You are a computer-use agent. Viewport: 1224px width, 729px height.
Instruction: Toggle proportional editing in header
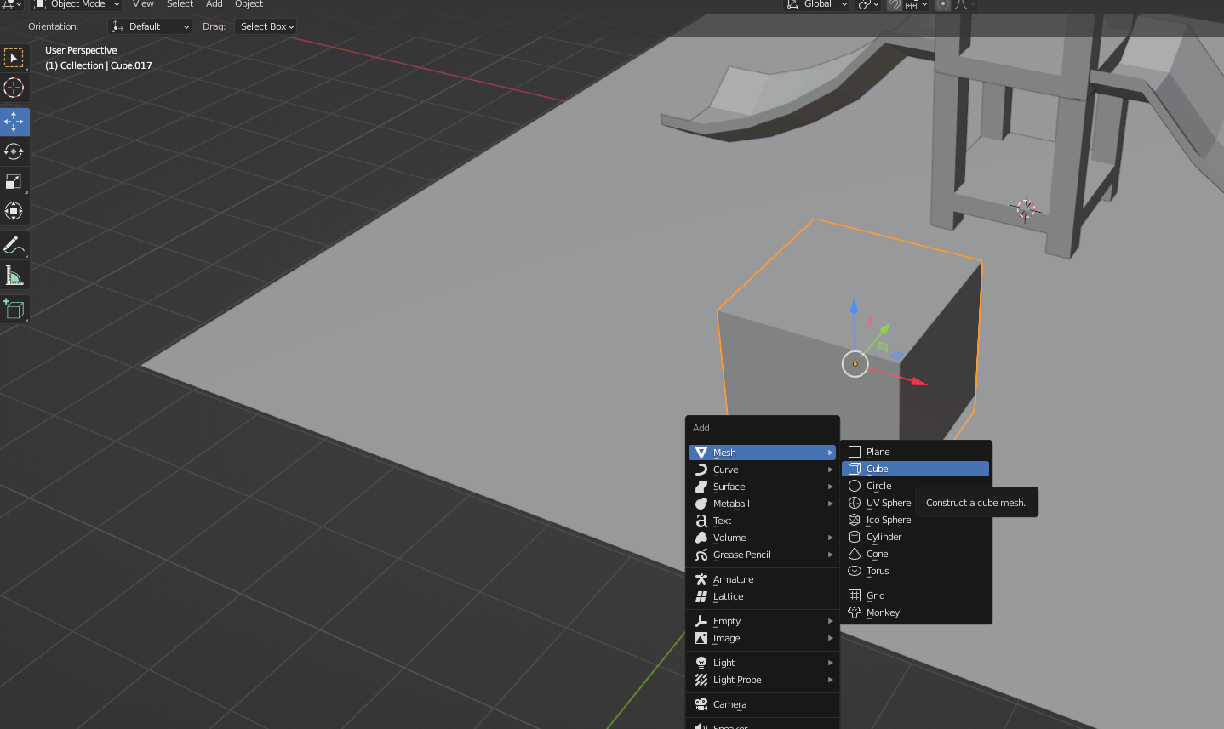pyautogui.click(x=943, y=4)
